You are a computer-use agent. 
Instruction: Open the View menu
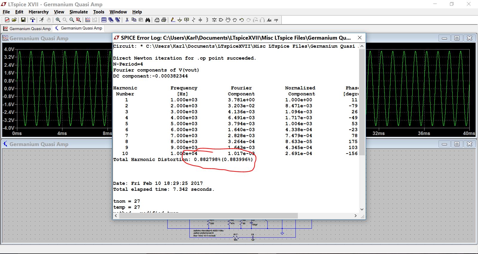pyautogui.click(x=59, y=12)
